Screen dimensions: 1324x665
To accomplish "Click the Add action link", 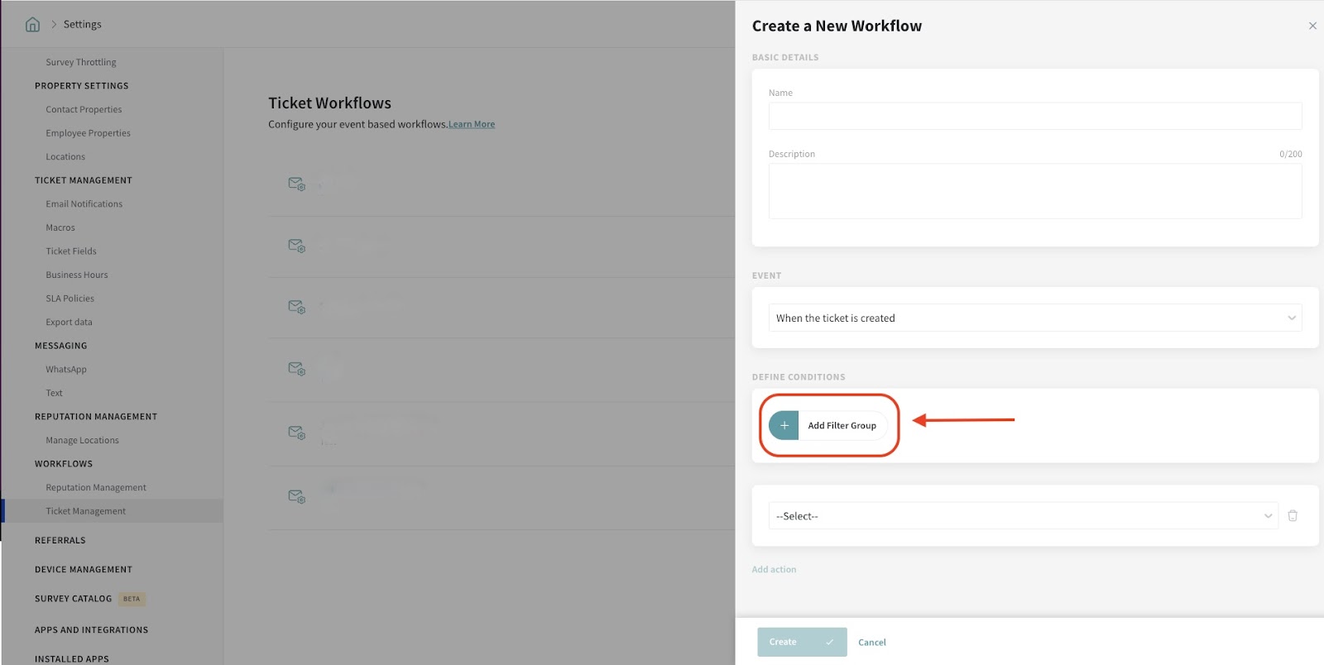I will tap(774, 570).
